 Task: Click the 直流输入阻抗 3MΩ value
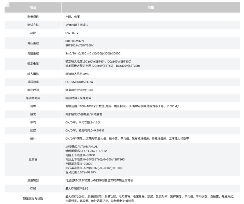[x=77, y=74]
